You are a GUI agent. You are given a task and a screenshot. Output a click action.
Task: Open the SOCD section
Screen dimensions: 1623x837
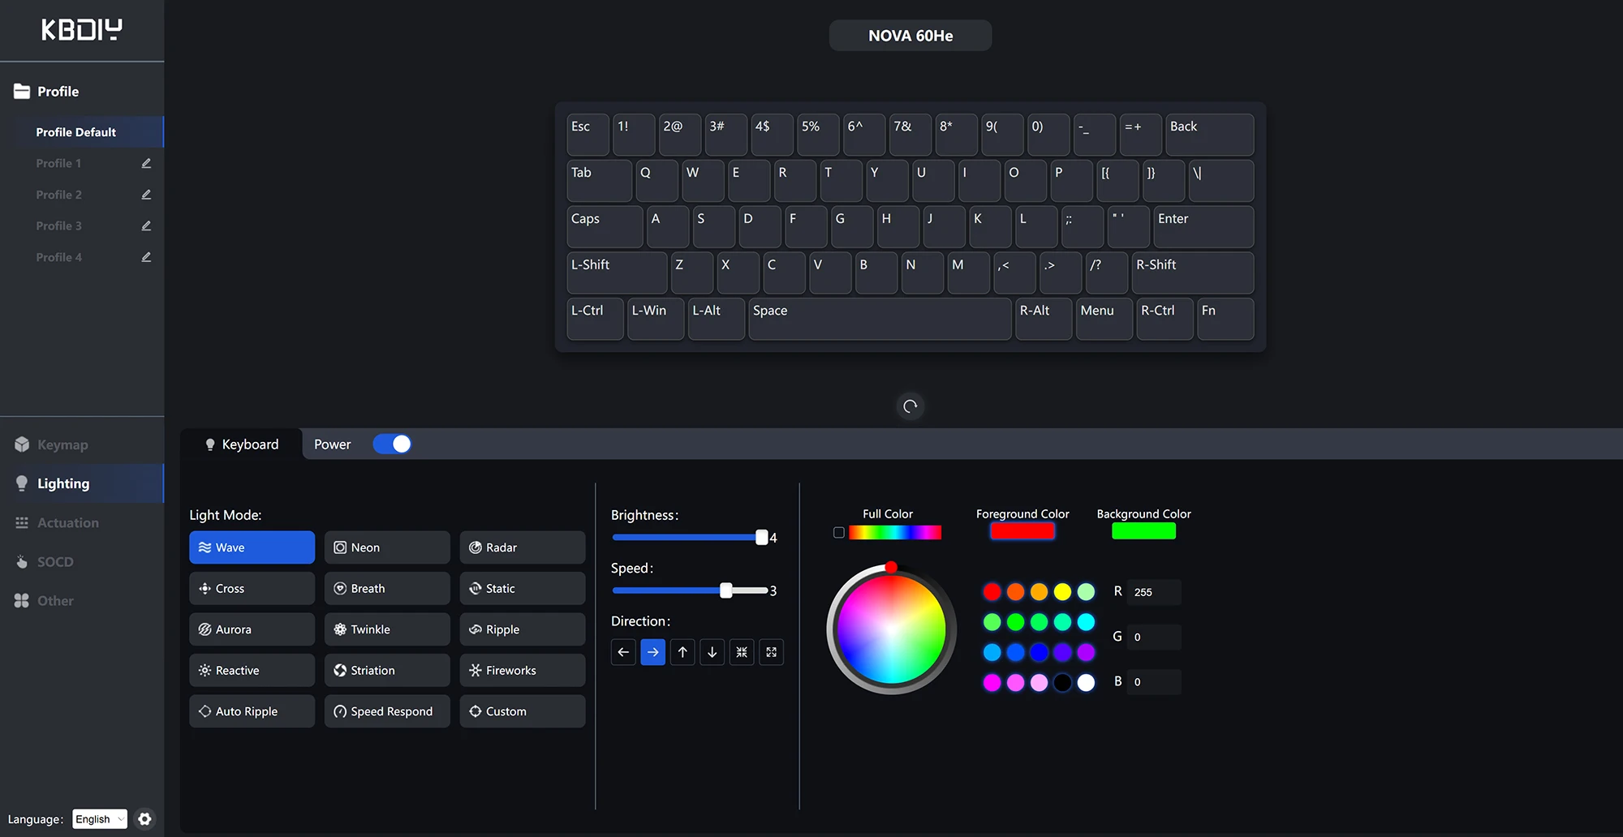81,562
